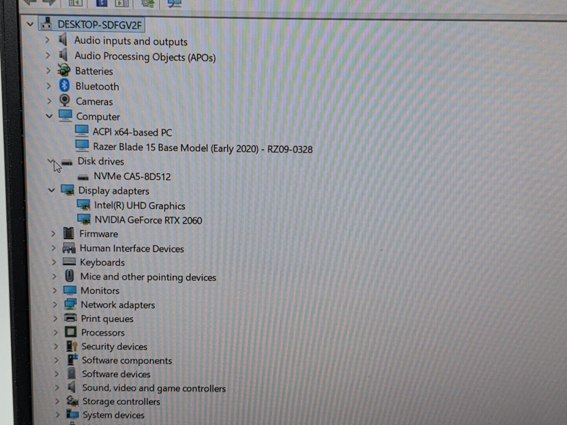Select the ACPI x64-based PC label
The image size is (567, 425).
click(132, 132)
